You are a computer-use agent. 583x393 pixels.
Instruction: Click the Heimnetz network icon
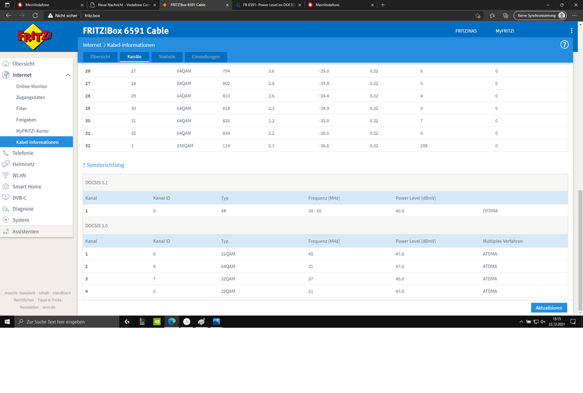[x=6, y=164]
